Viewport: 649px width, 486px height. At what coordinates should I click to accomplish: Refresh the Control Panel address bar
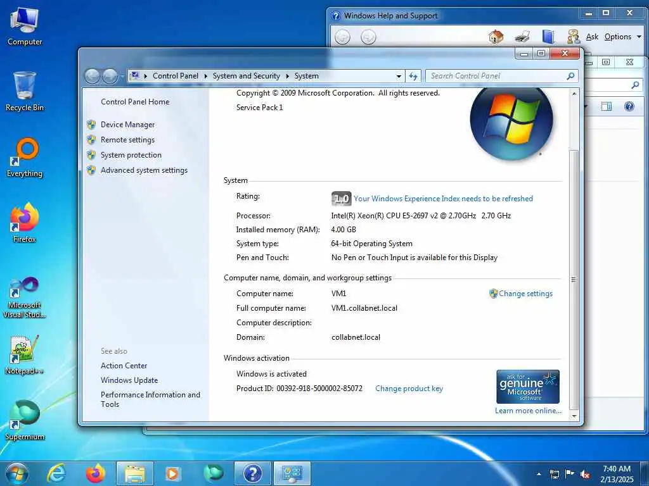click(x=413, y=76)
